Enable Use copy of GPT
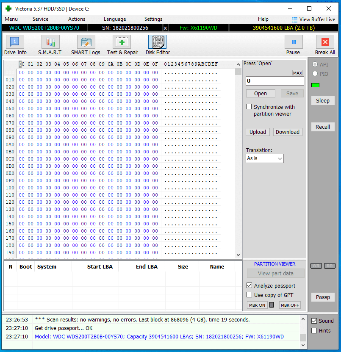Viewport: 341px width, 352px height. tap(249, 295)
